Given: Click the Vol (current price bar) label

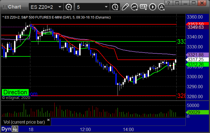Looking at the screenshot, I should 24,122.
